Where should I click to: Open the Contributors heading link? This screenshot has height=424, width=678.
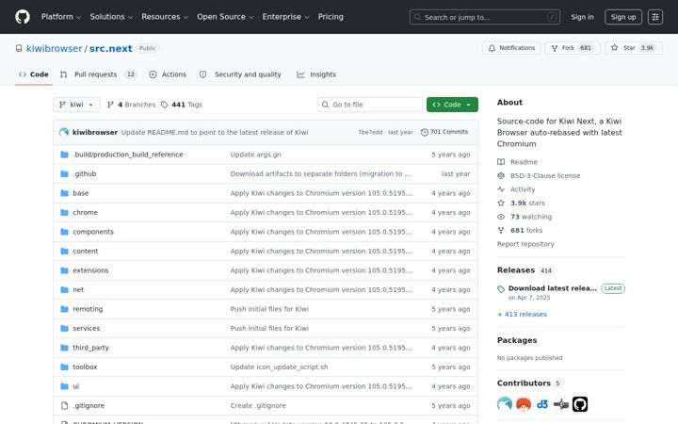528,383
